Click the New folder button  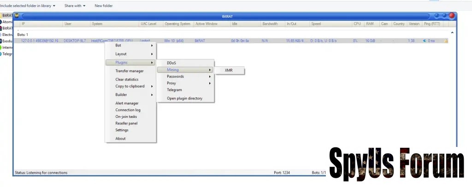103,6
